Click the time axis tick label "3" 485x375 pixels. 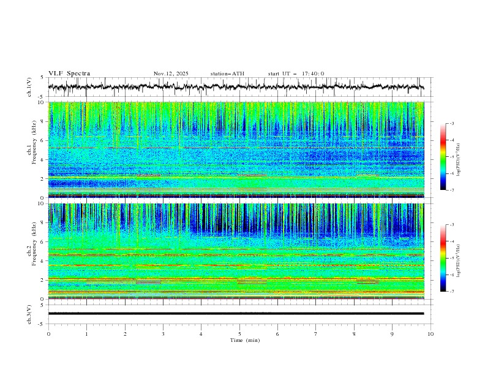(x=163, y=334)
